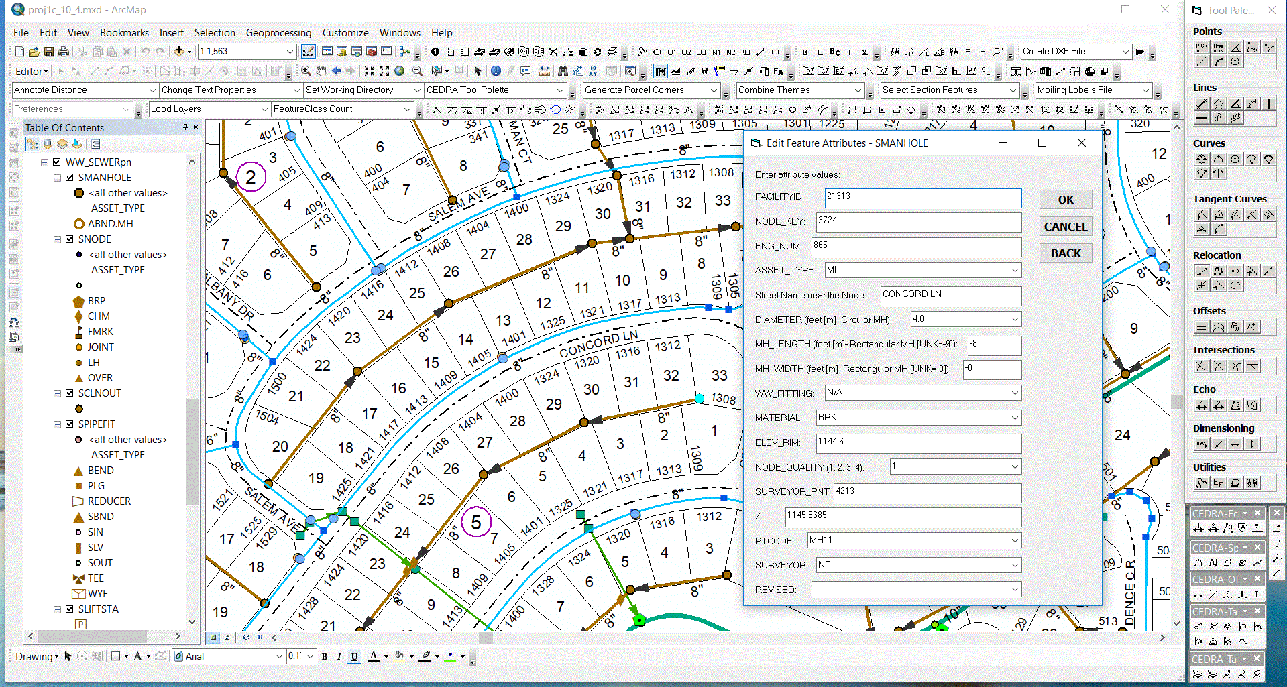Toggle Bold in the Drawing toolbar
Image resolution: width=1287 pixels, height=687 pixels.
coord(325,657)
